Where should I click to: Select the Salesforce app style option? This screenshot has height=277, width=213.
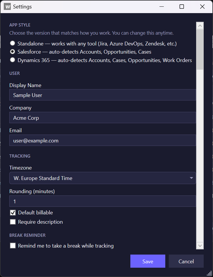pyautogui.click(x=13, y=52)
